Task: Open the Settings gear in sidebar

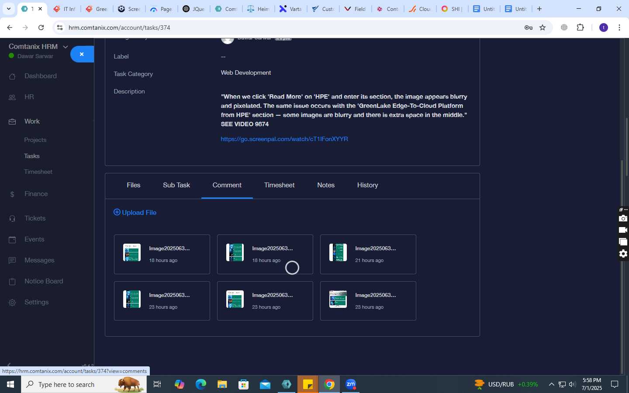Action: (x=12, y=302)
